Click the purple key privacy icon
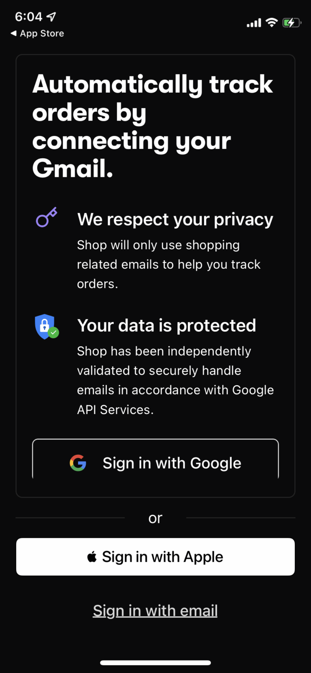This screenshot has height=673, width=311. point(46,217)
